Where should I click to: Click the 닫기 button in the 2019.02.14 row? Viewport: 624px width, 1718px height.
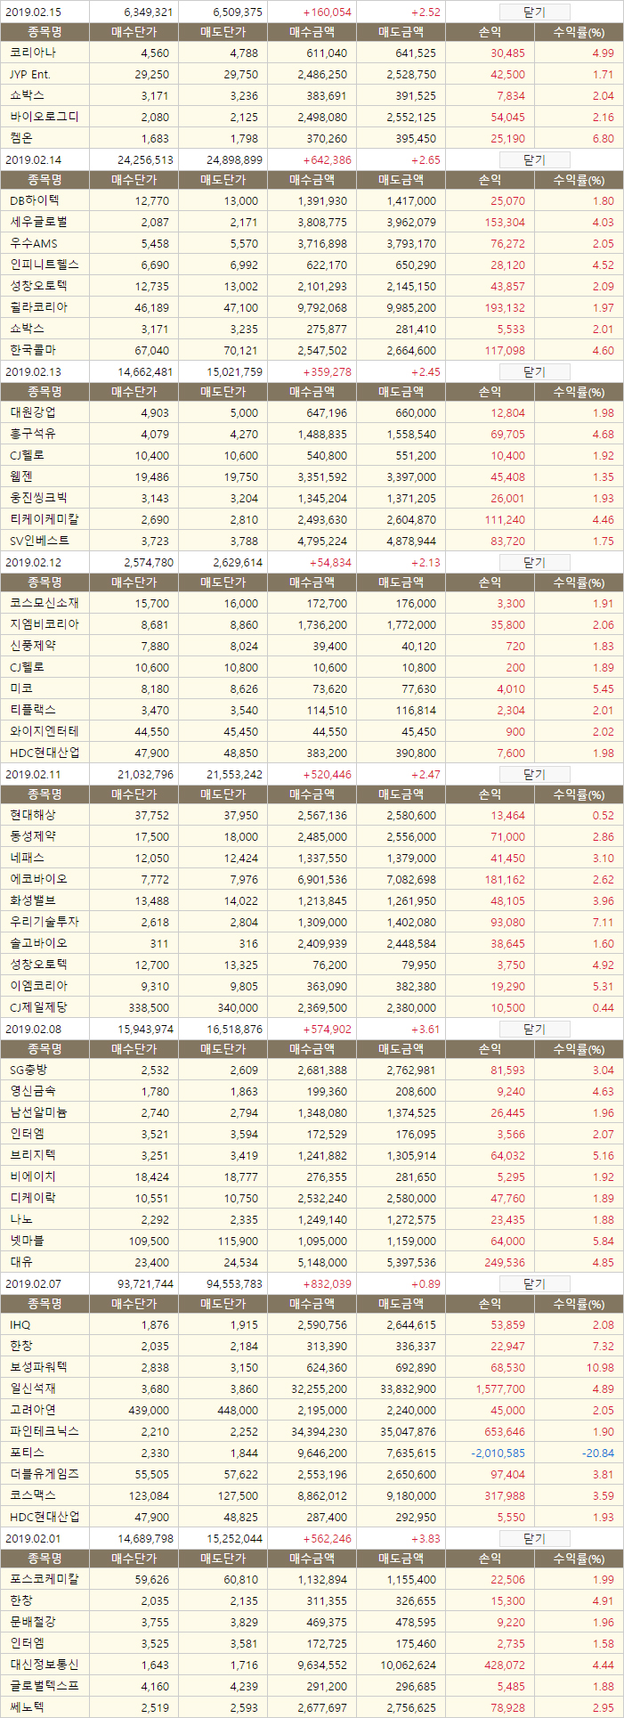point(534,159)
